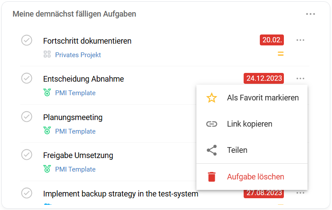332x210 pixels.
Task: Open widget options for Meine demnächst fälligen Aufgaben
Action: coord(311,14)
